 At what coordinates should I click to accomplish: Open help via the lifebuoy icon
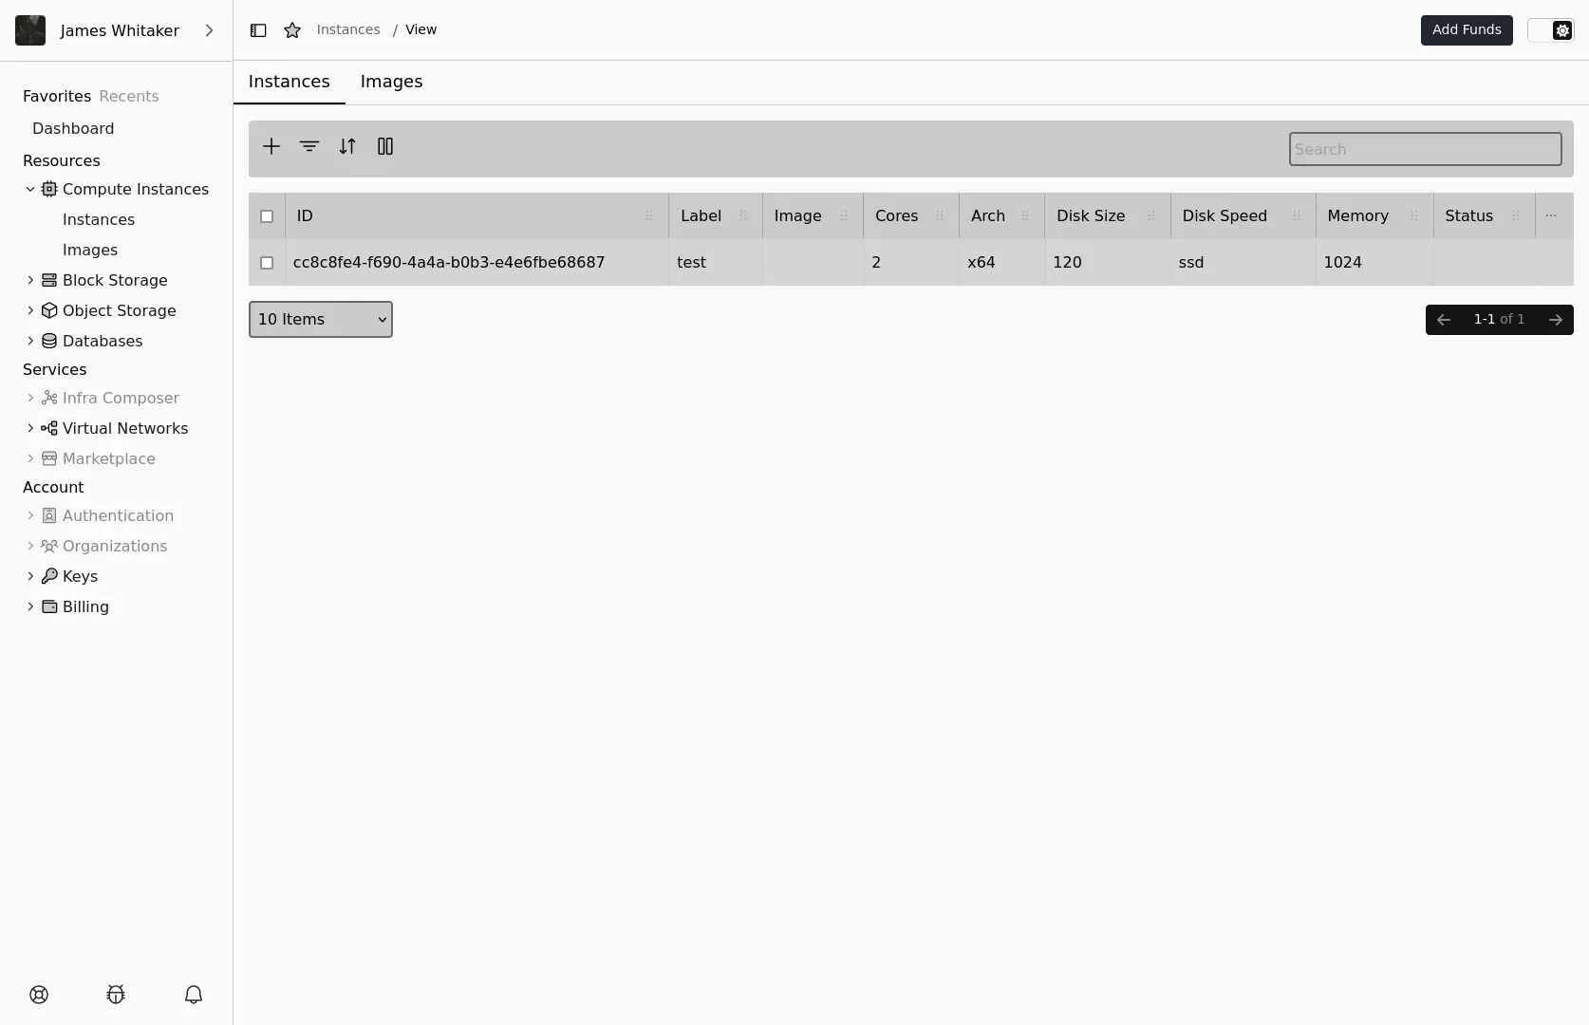click(x=39, y=995)
